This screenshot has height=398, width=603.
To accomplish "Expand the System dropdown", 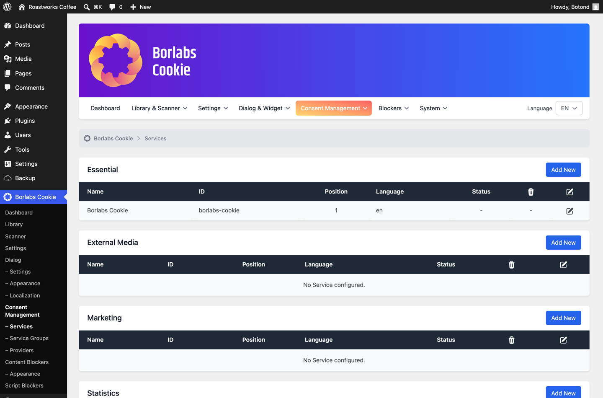I will [433, 108].
